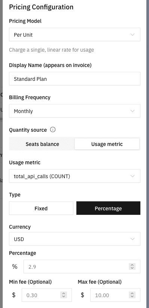Click the Percentage value input field
Viewport: 149px width, 308px height.
point(82,266)
